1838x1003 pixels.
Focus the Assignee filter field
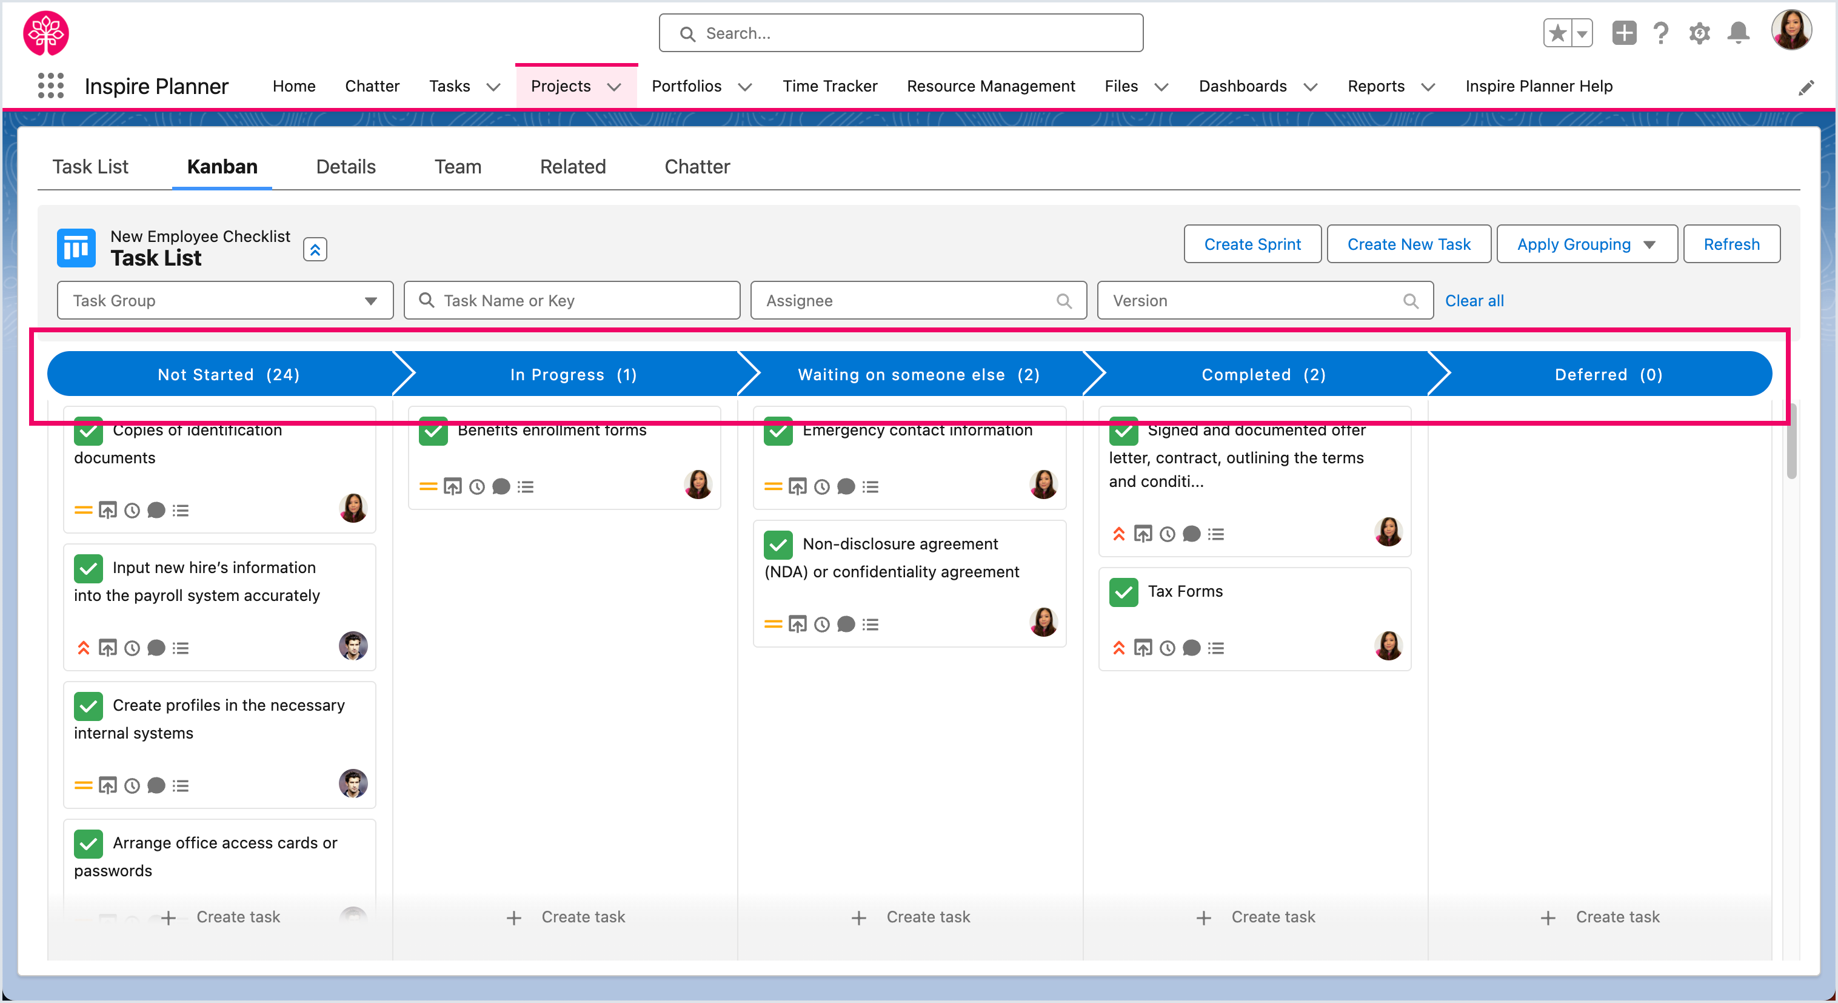click(x=919, y=301)
